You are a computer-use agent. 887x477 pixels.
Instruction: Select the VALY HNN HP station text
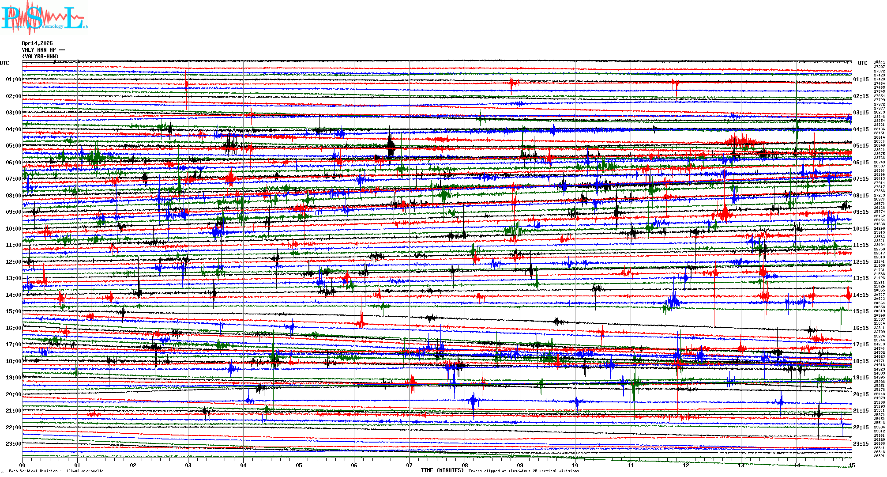coord(43,50)
